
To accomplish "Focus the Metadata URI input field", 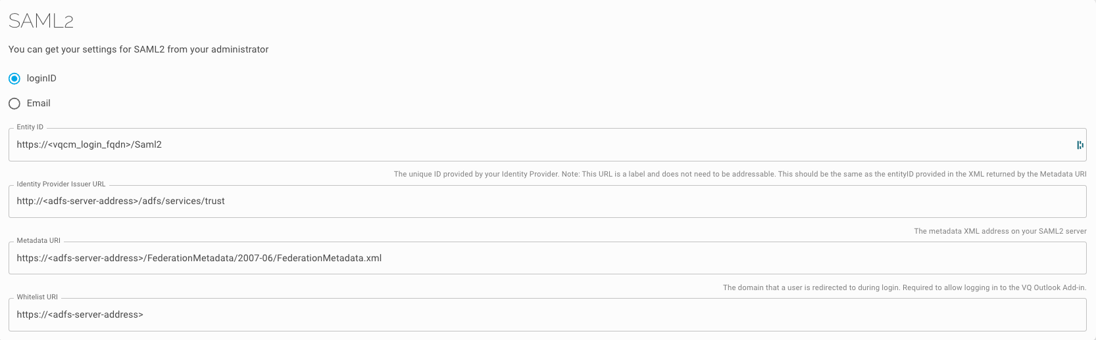I will click(547, 258).
